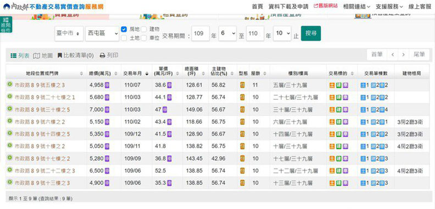The width and height of the screenshot is (435, 209).
Task: Jump to 首筆 first record
Action: 377,55
